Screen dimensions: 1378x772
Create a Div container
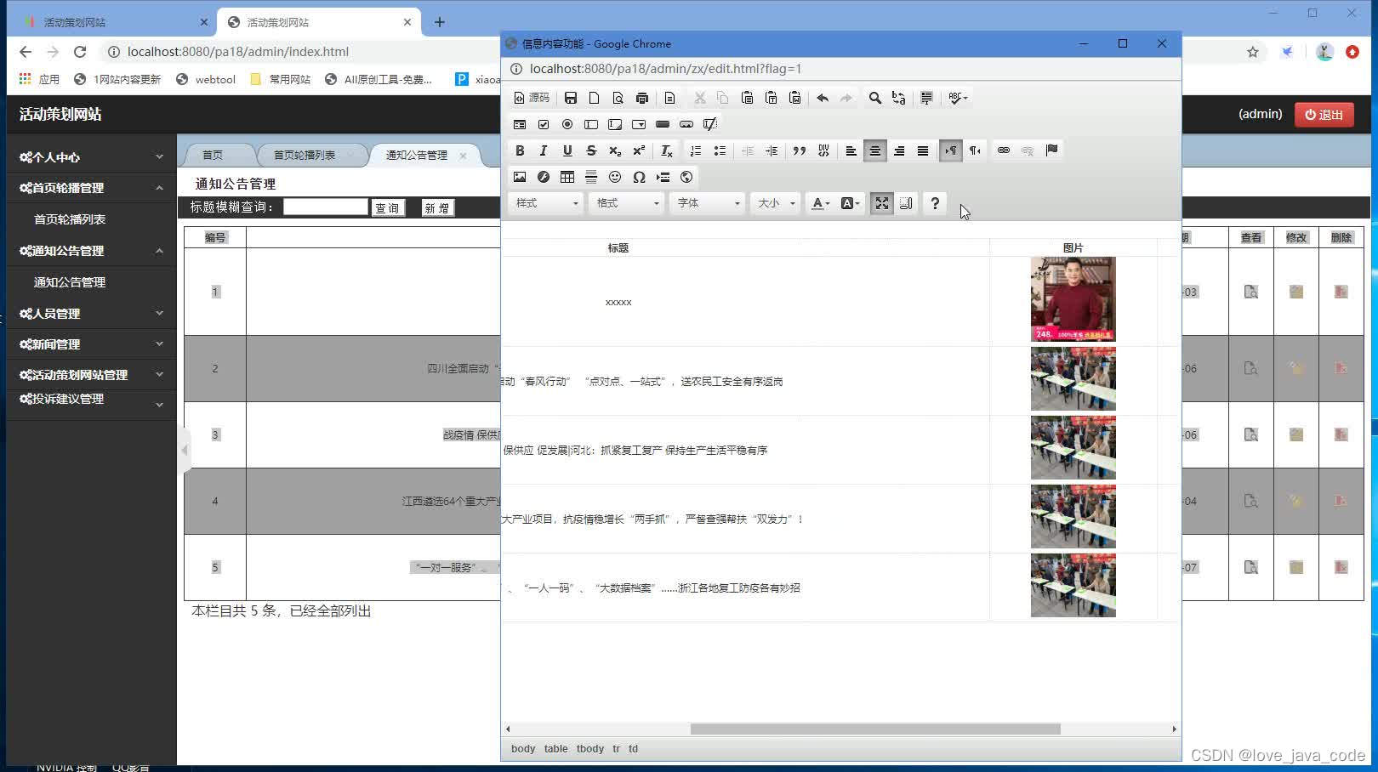(823, 150)
